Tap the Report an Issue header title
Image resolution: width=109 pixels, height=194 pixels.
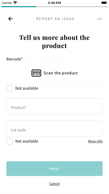pos(55,19)
